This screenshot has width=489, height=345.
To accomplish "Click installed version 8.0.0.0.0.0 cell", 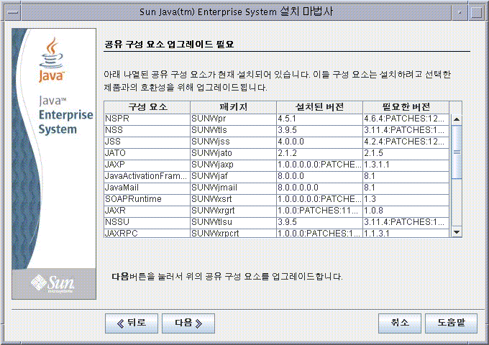I will coord(320,188).
